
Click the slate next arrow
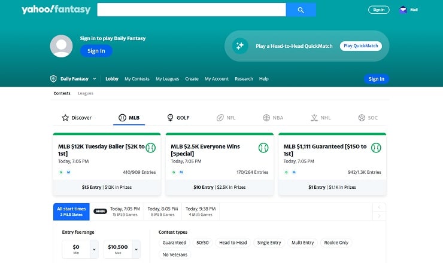[379, 216]
